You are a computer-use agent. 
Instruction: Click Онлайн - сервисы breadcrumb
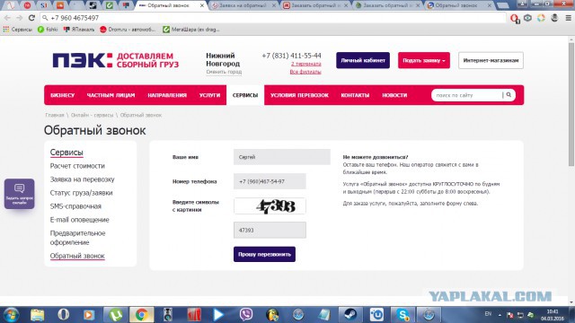click(92, 115)
